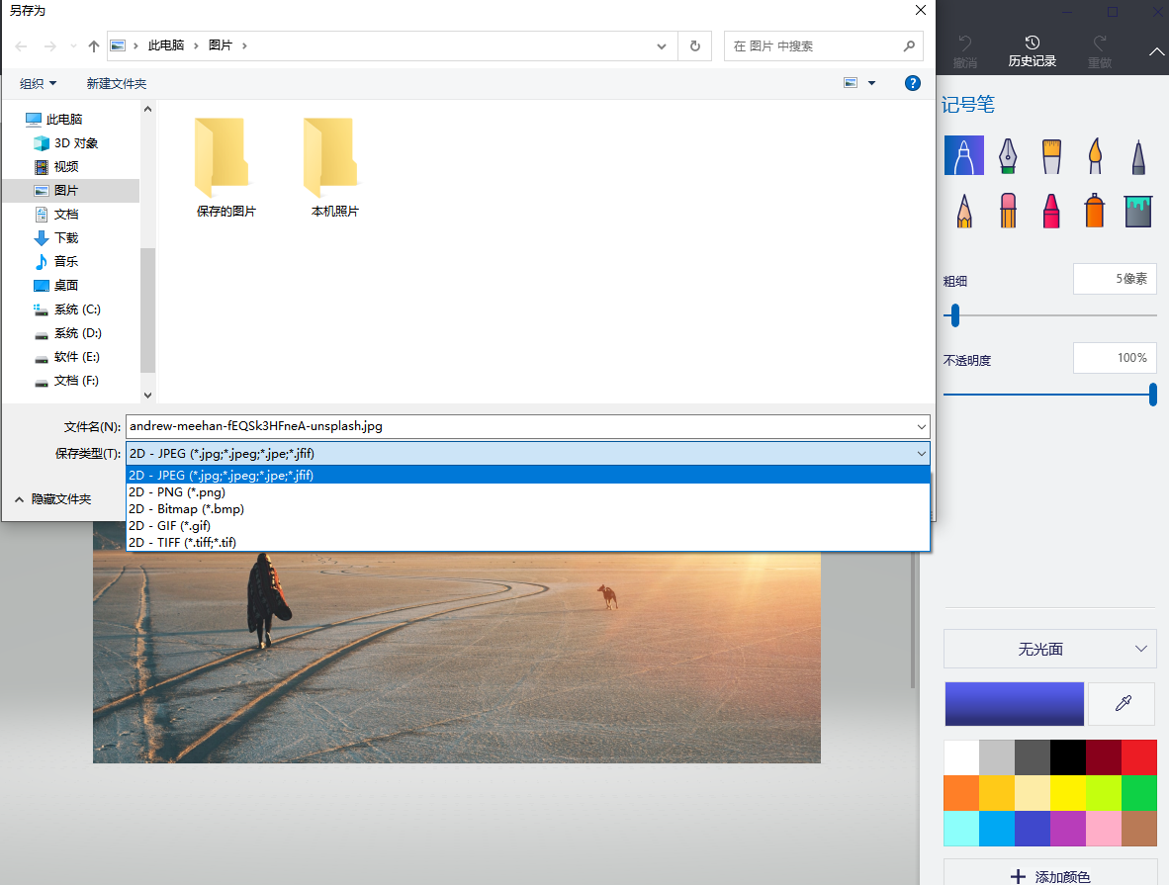Click the Forward arrow in dialog
Viewport: 1169px width, 885px height.
coord(50,46)
